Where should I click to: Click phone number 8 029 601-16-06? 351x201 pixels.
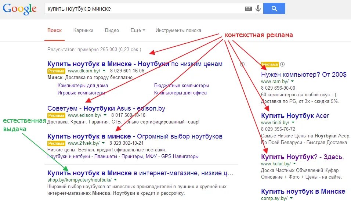[127, 71]
